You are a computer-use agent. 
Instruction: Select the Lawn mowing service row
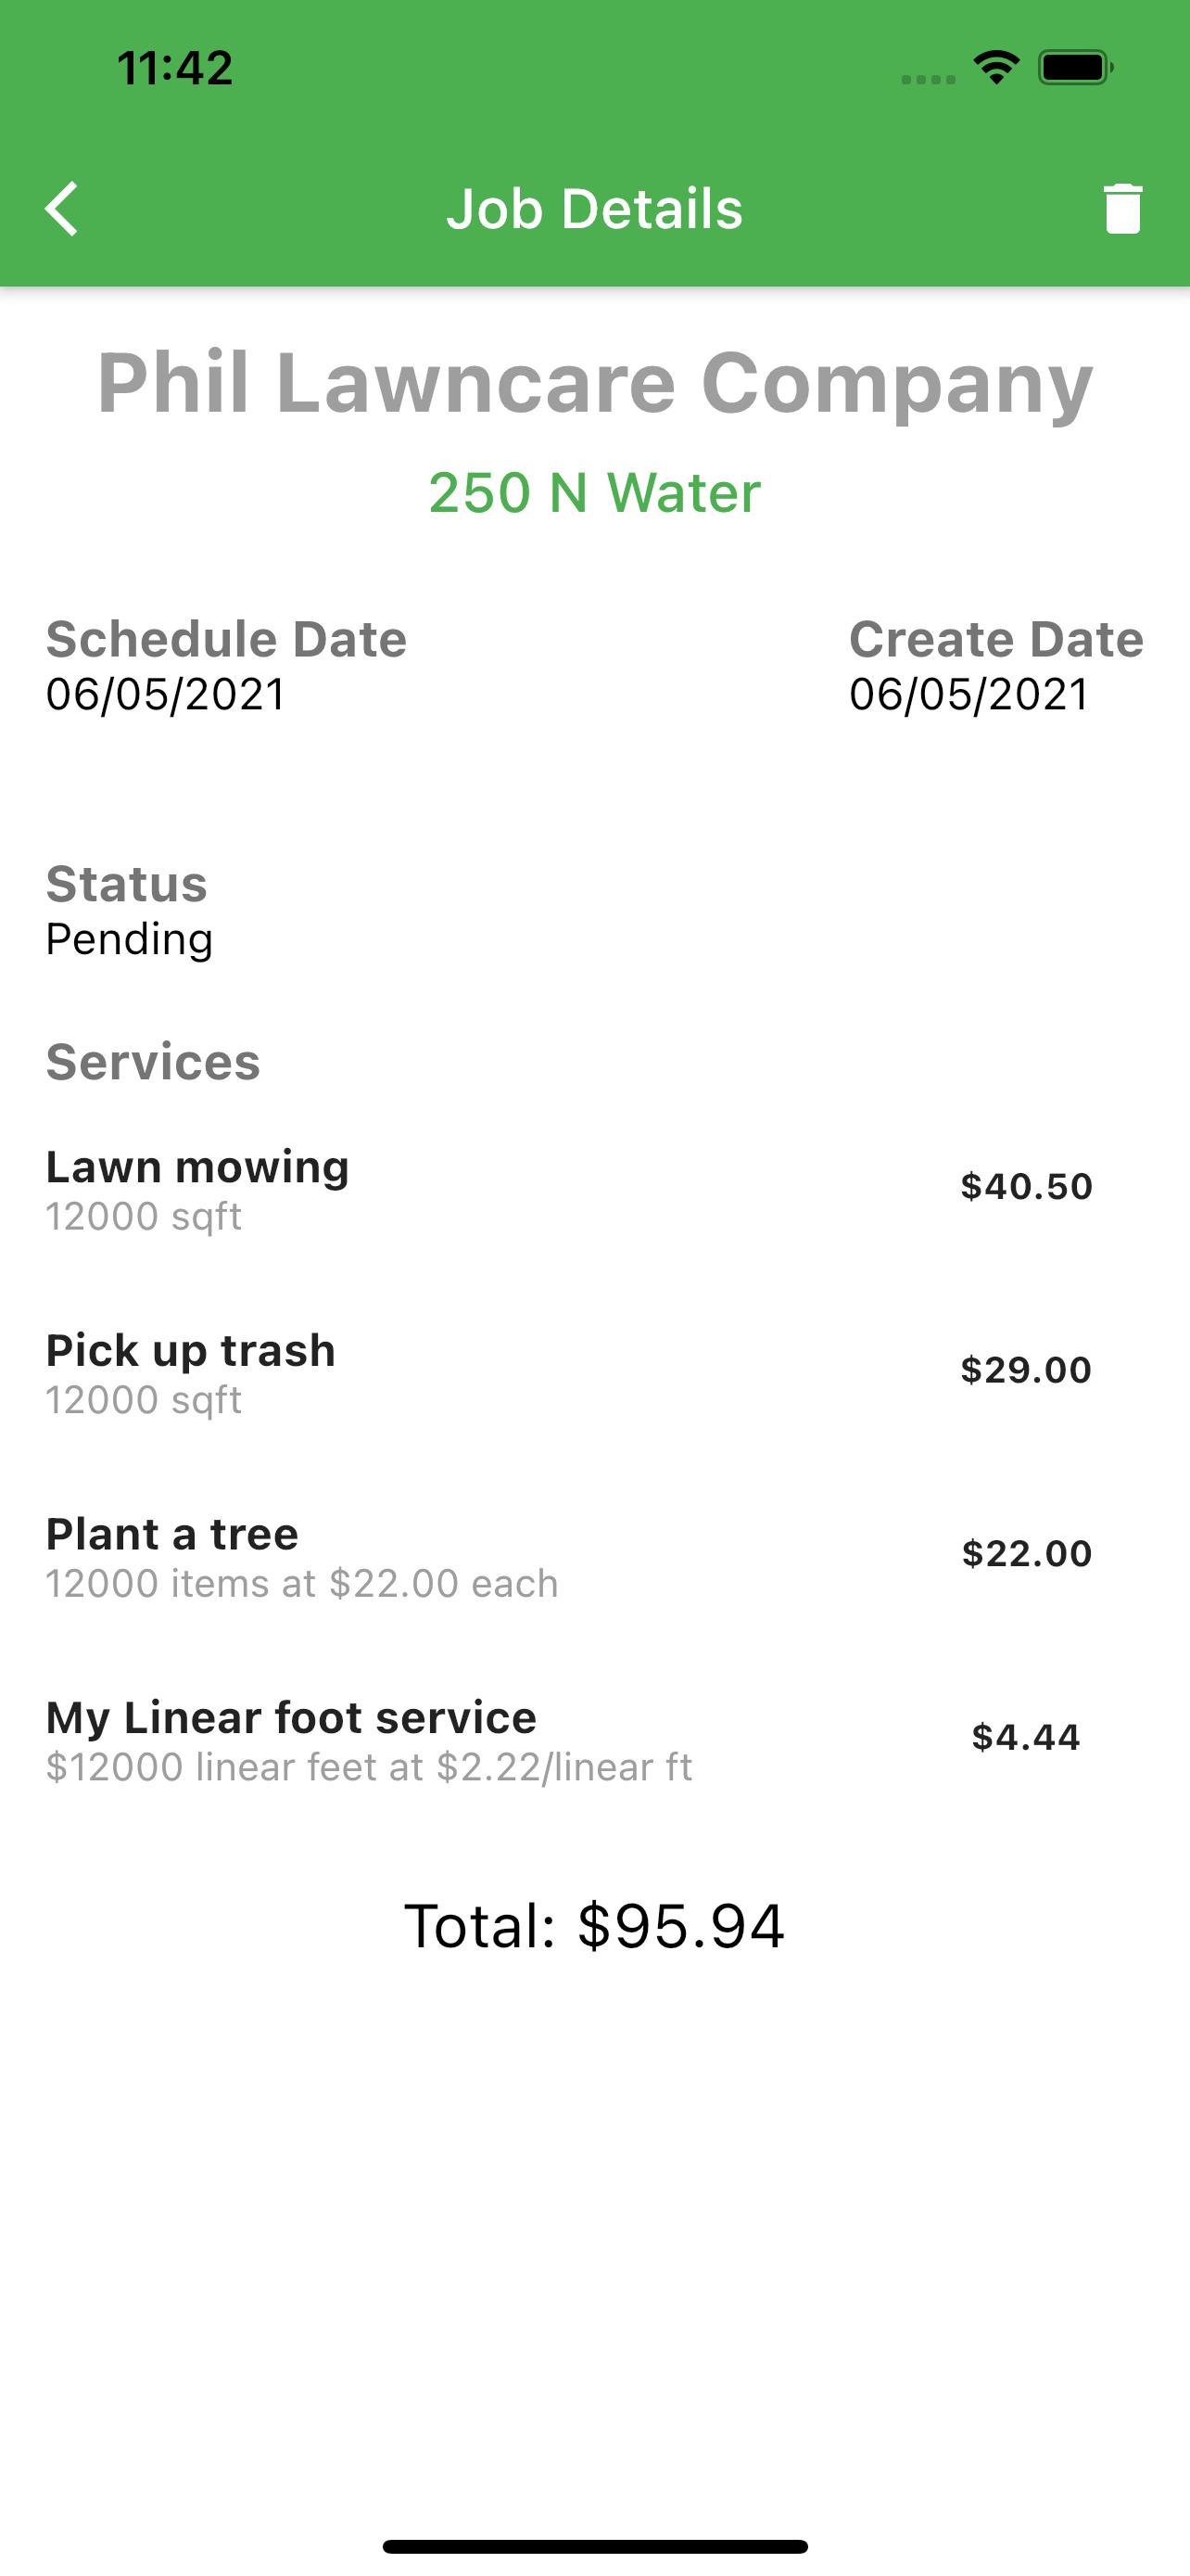(594, 1190)
